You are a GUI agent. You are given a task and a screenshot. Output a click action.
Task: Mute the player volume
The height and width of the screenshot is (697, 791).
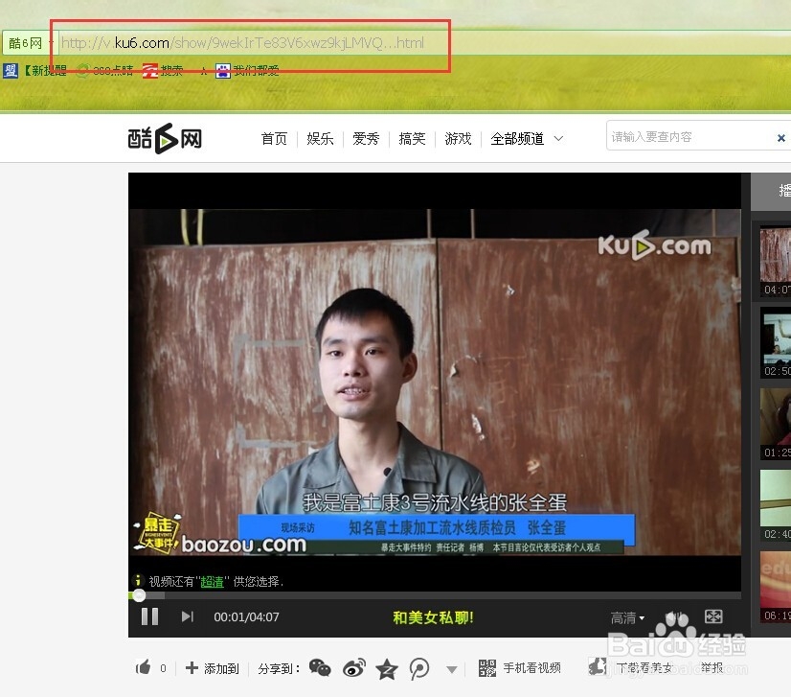pos(674,616)
